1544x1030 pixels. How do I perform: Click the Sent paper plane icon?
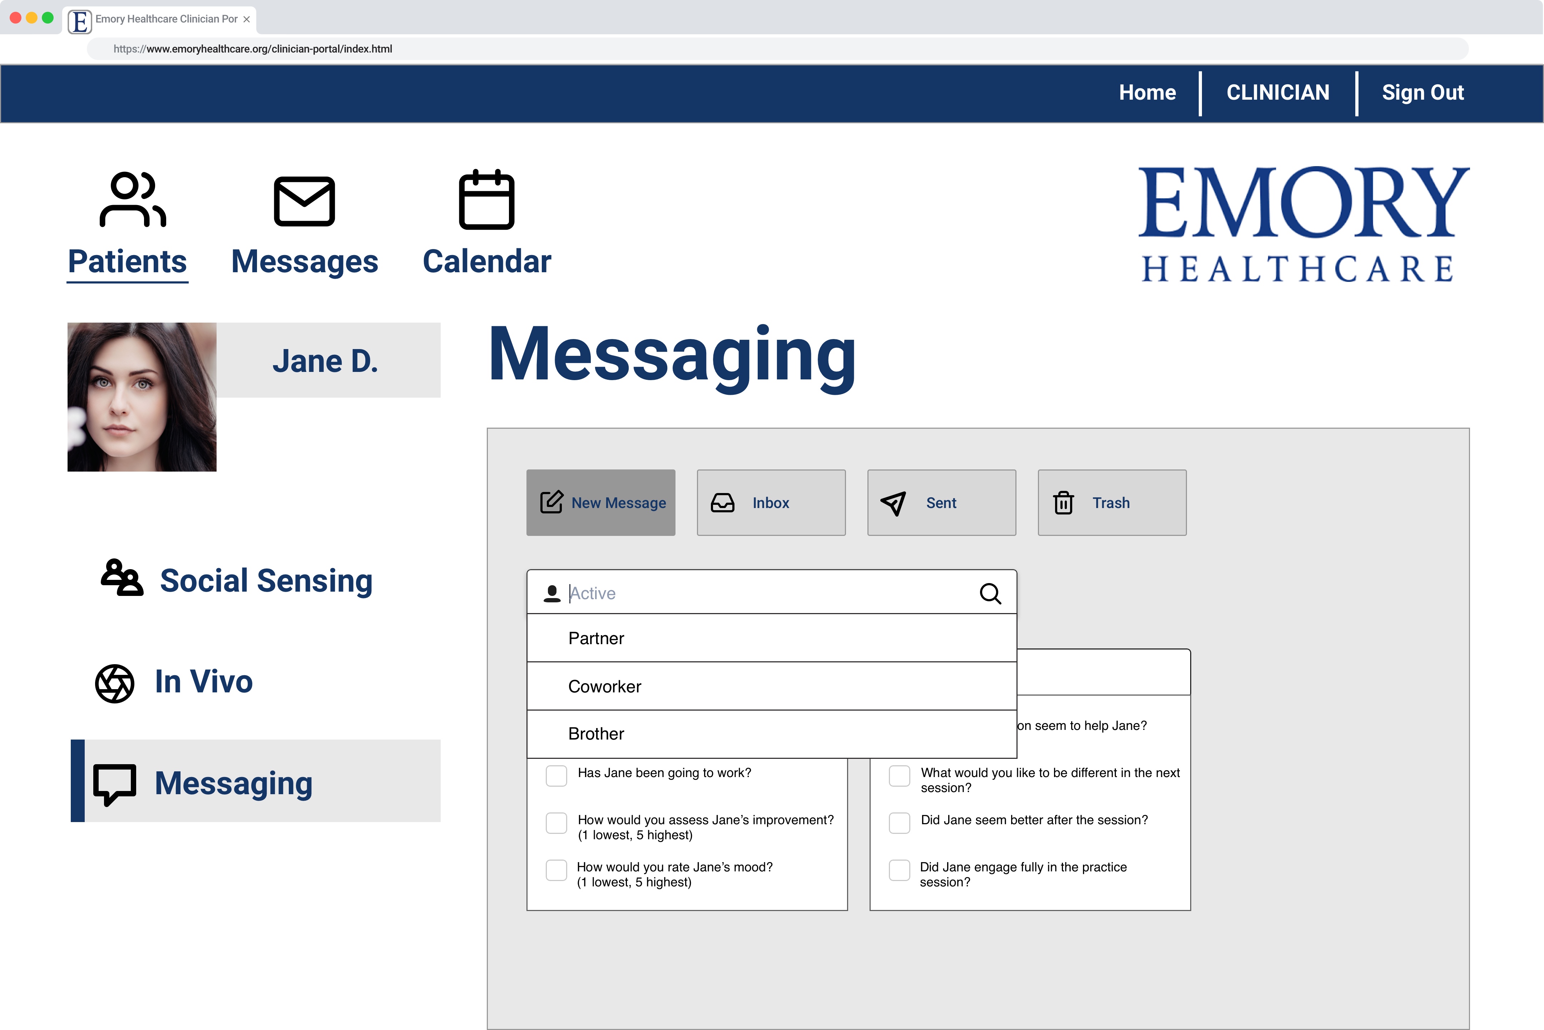(x=893, y=503)
